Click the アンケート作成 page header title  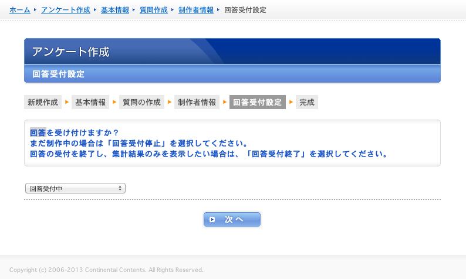pos(71,52)
